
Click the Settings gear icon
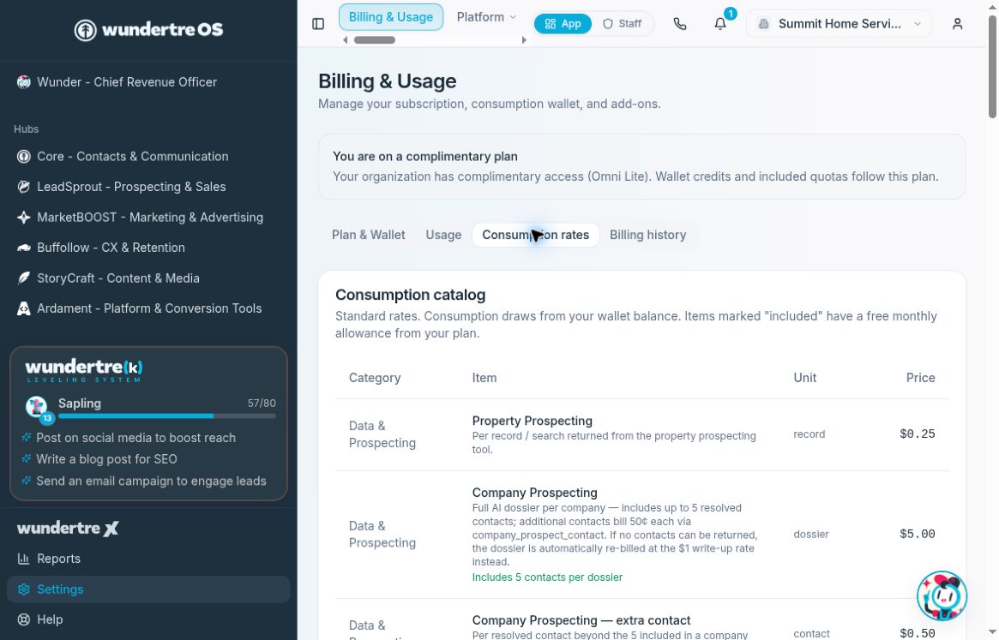pos(23,589)
